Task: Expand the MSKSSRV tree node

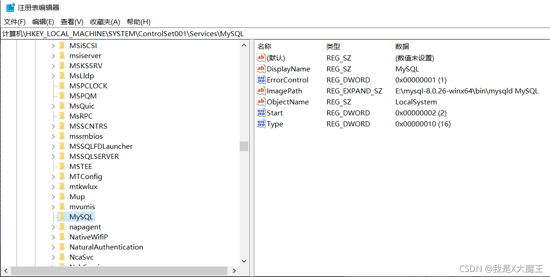Action: tap(53, 66)
